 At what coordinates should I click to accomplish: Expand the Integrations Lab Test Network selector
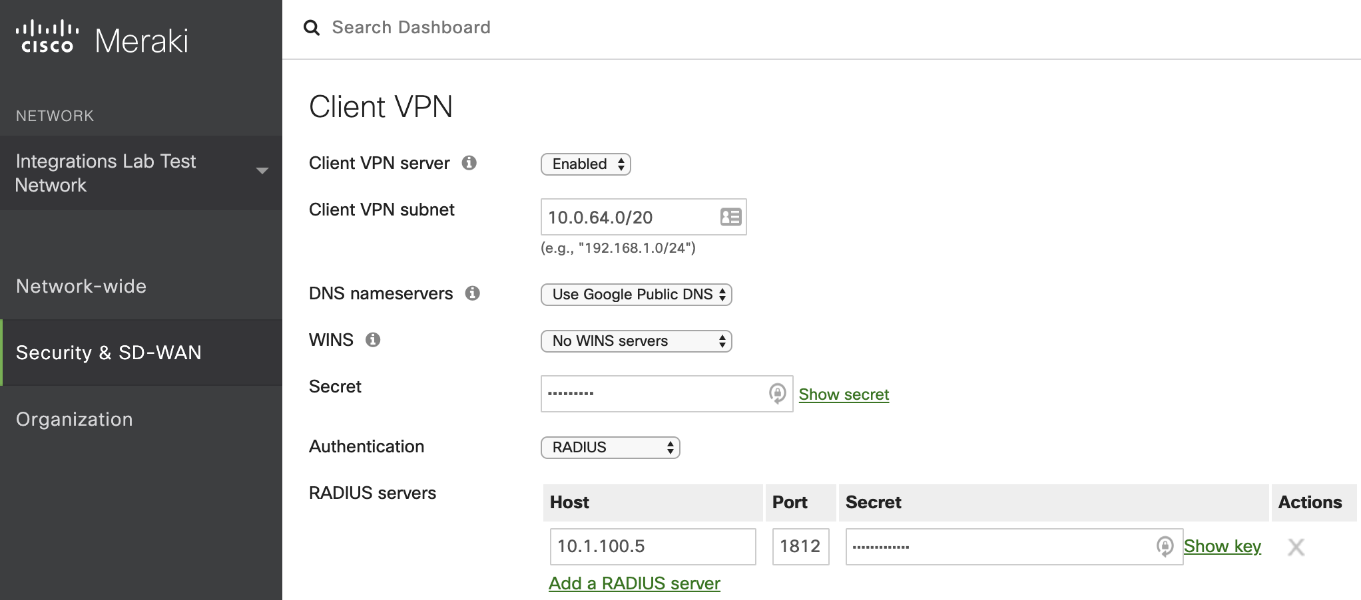[x=260, y=171]
